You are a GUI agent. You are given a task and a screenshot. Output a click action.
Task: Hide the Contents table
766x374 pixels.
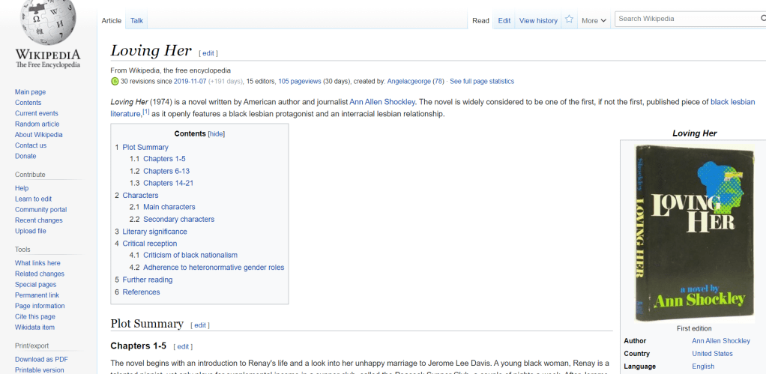[x=217, y=133]
